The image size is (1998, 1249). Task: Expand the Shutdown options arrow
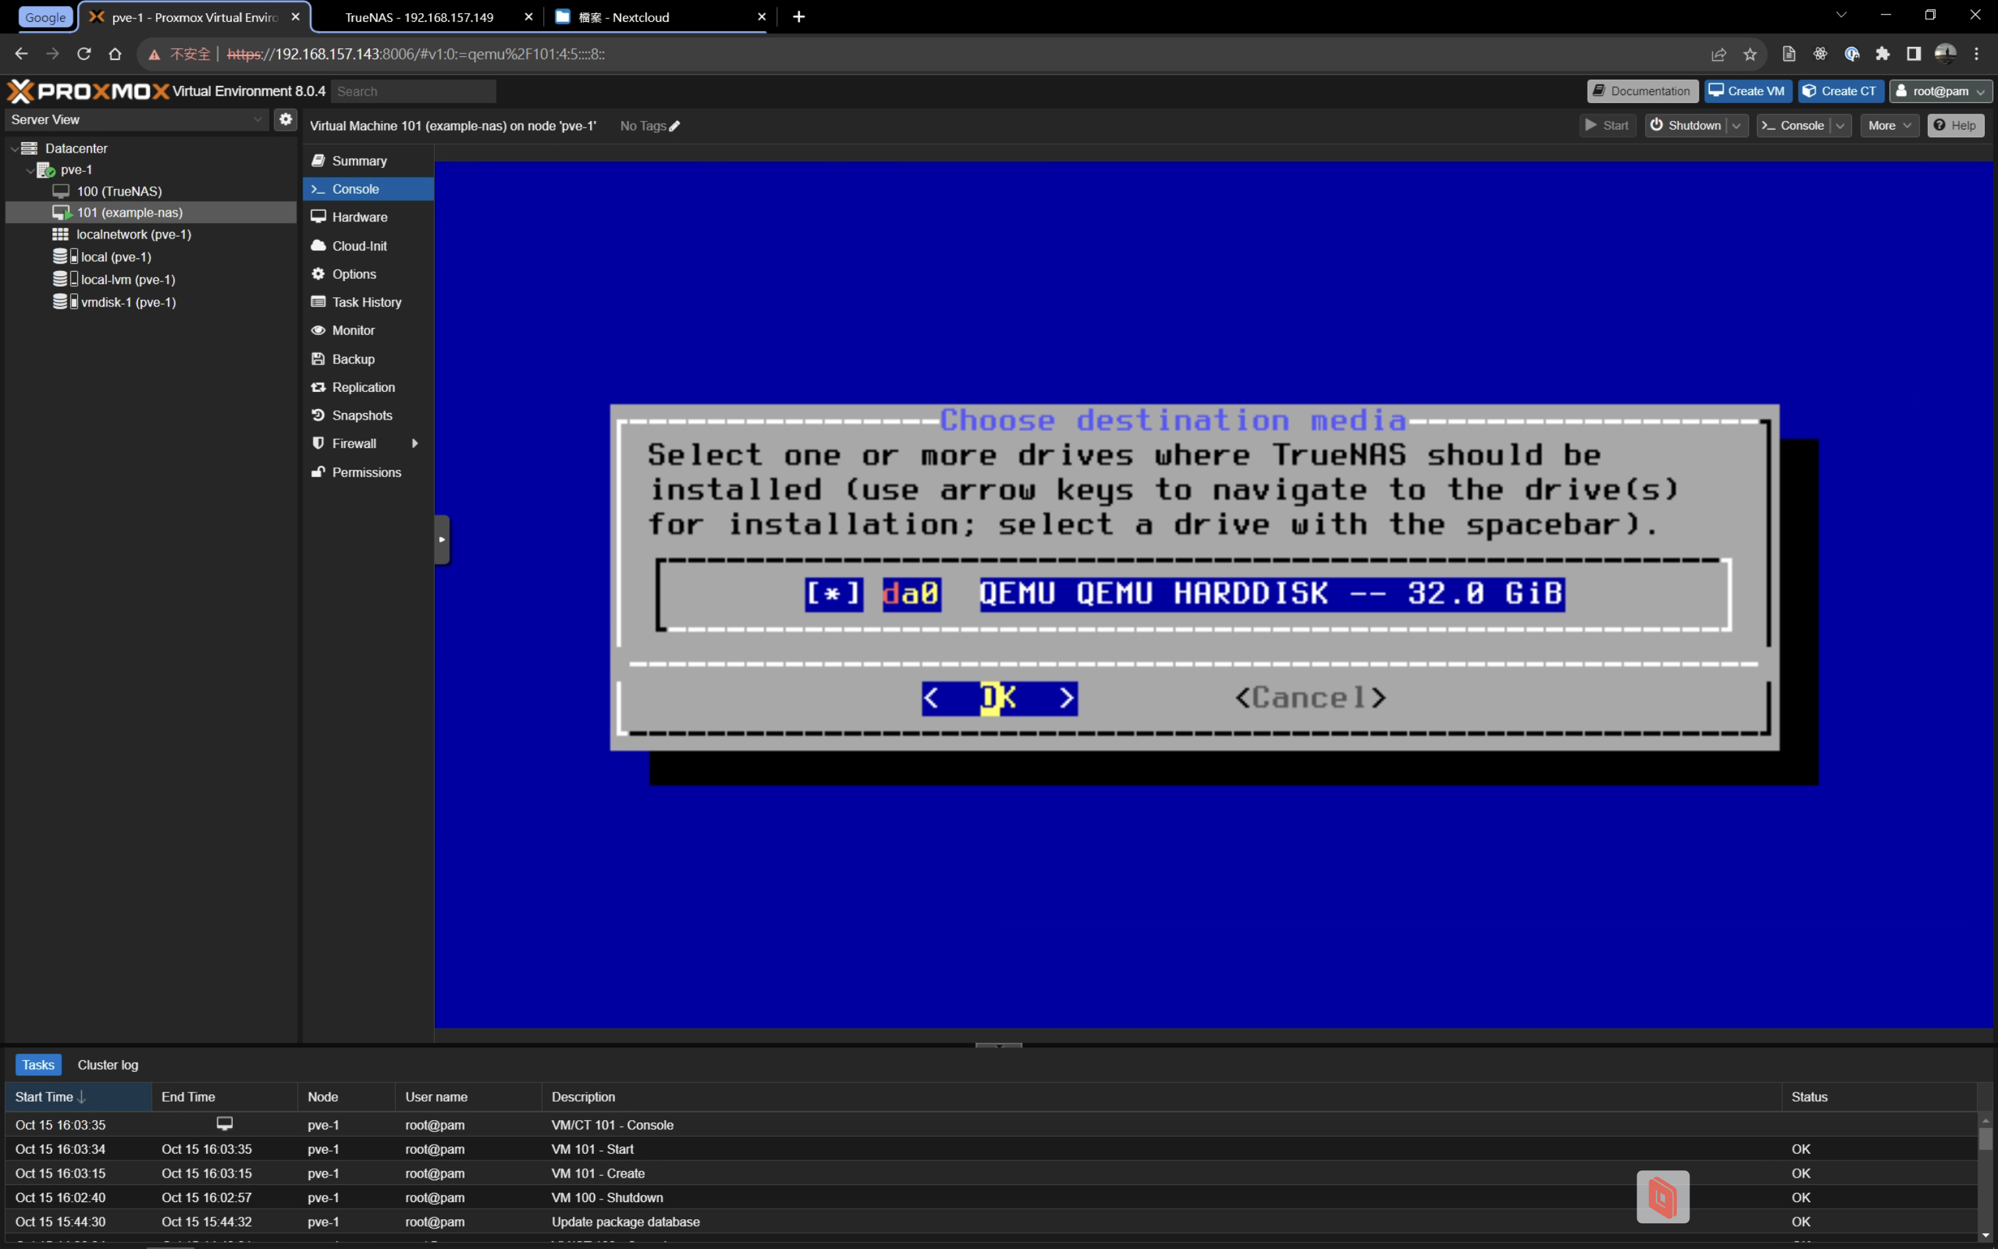(x=1737, y=126)
